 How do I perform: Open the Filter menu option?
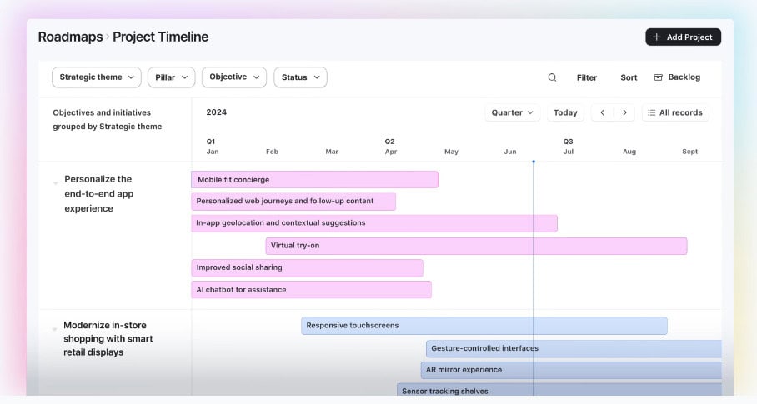tap(587, 77)
